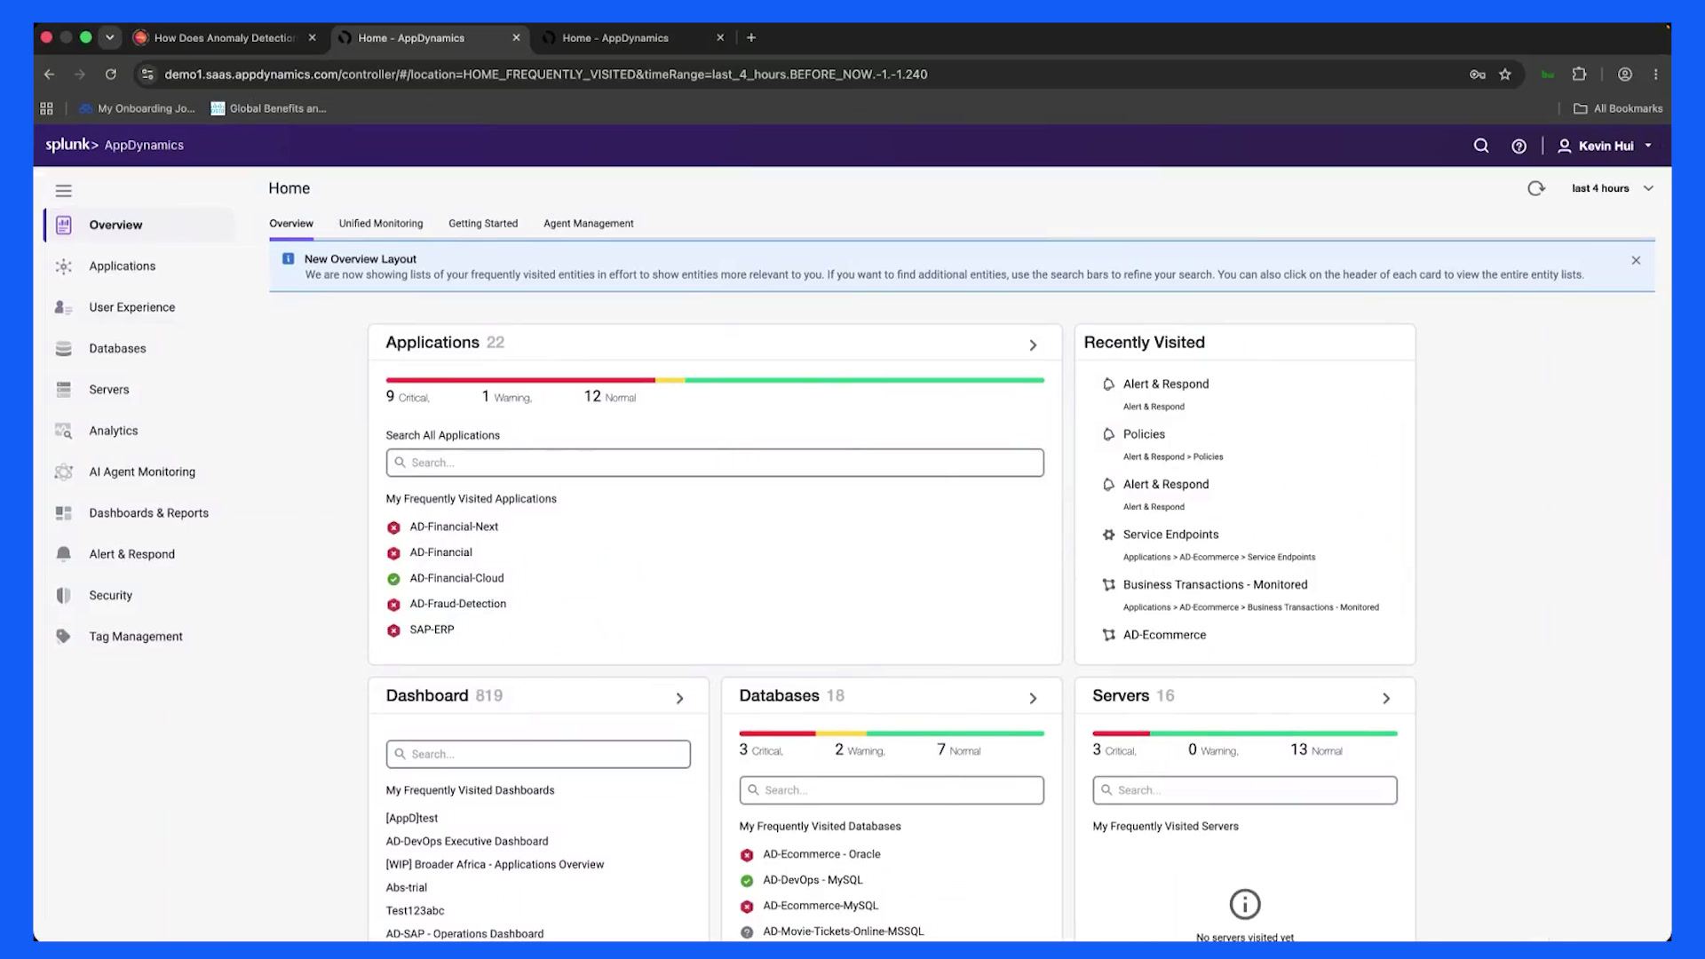
Task: Dismiss the New Overview Layout banner
Action: click(1636, 260)
